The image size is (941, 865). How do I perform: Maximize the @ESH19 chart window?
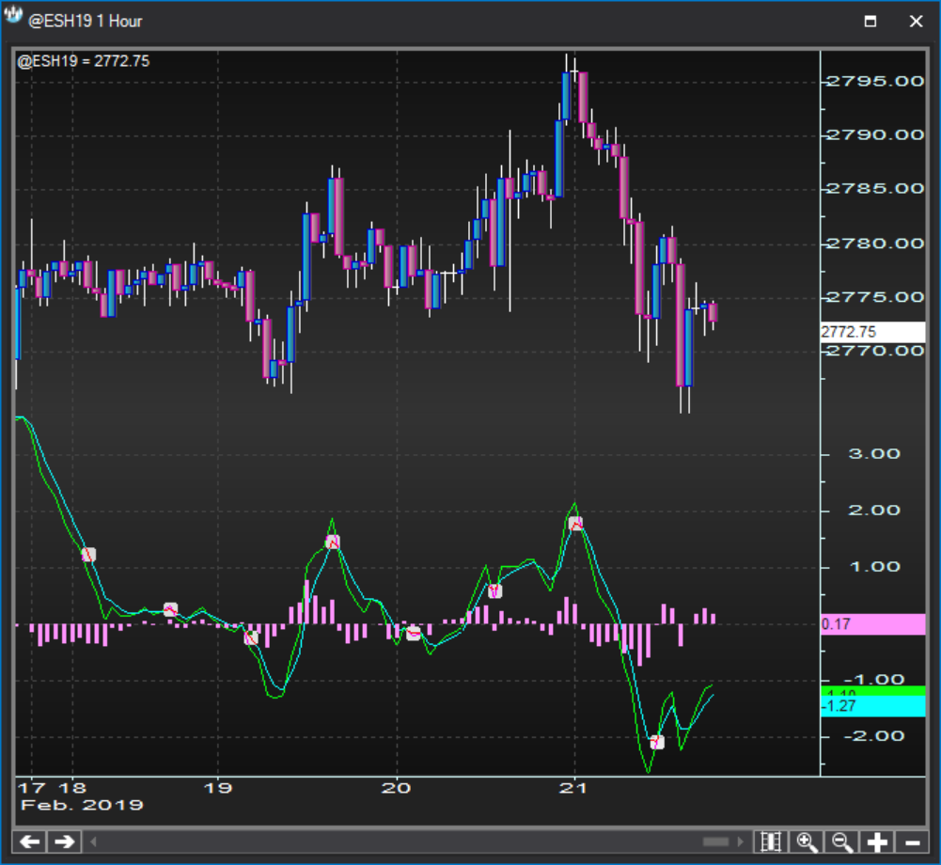pyautogui.click(x=870, y=21)
